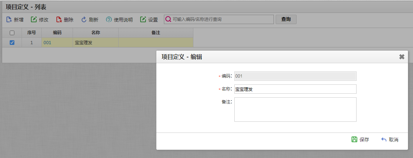Click the 名称 column header
The height and width of the screenshot is (158, 413).
click(x=96, y=33)
